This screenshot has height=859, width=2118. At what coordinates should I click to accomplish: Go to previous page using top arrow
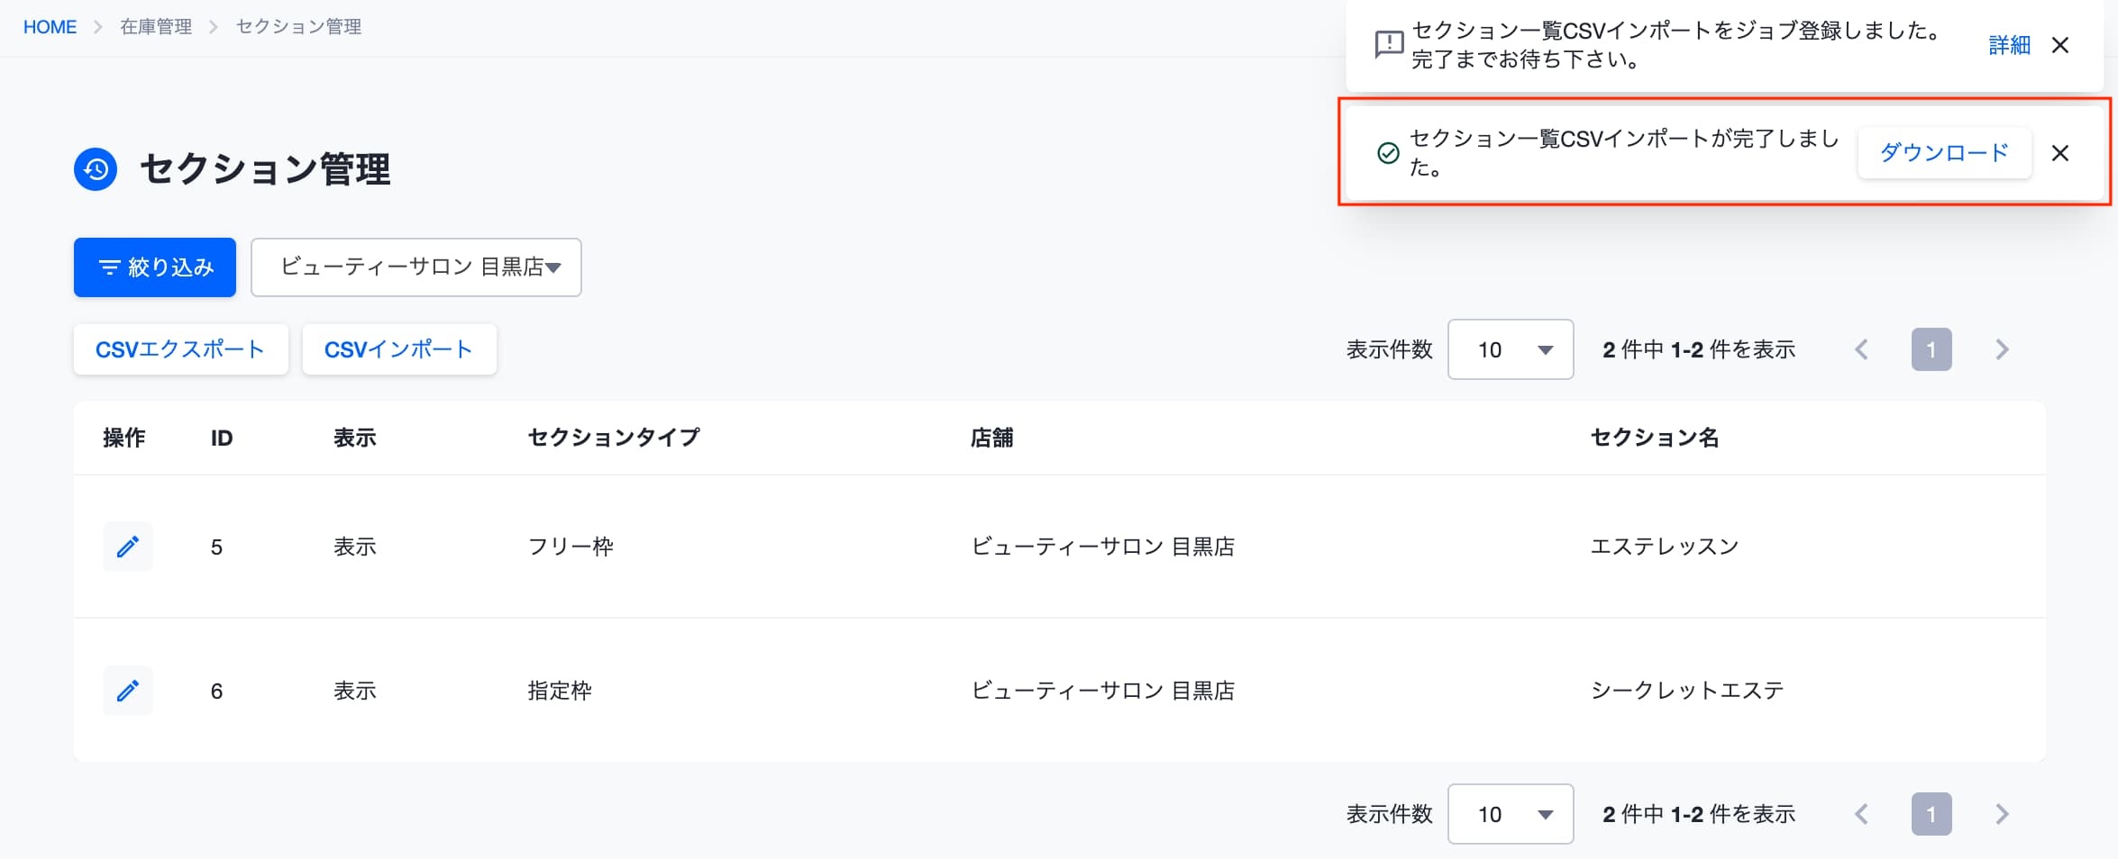[x=1862, y=349]
